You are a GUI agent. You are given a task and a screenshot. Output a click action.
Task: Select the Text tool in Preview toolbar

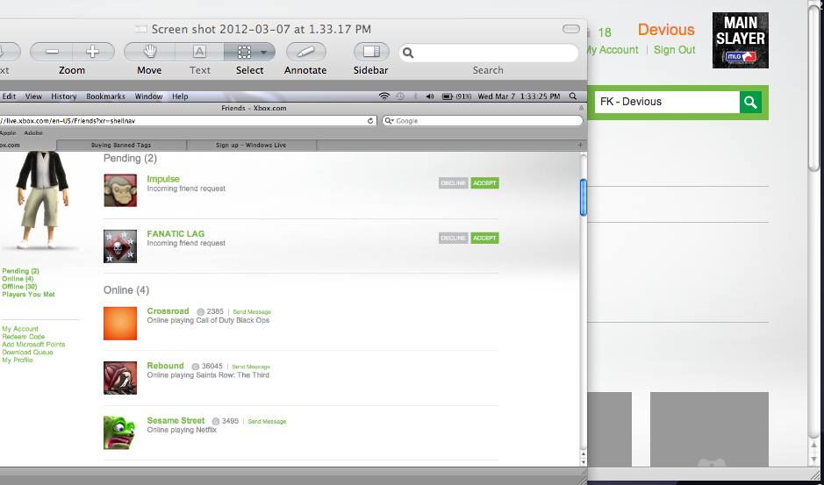pyautogui.click(x=200, y=52)
